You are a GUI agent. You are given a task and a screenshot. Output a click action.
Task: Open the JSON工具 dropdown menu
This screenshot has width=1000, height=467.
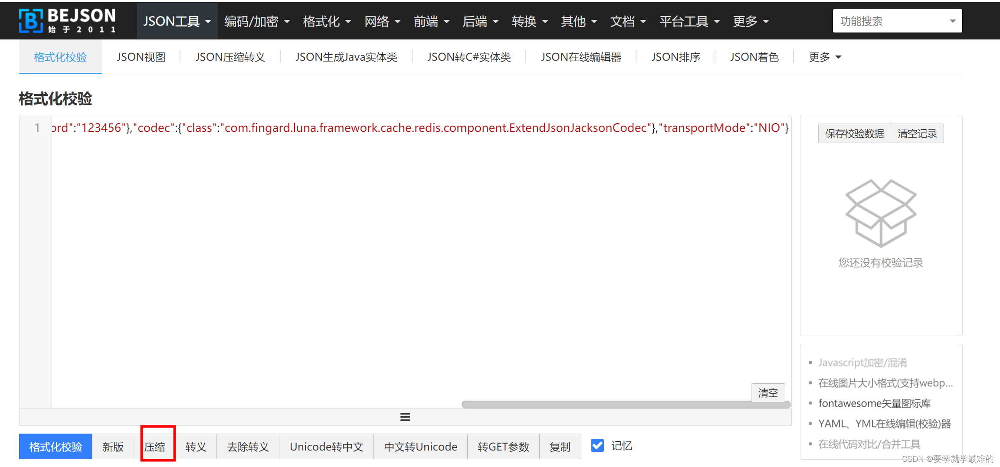tap(177, 21)
